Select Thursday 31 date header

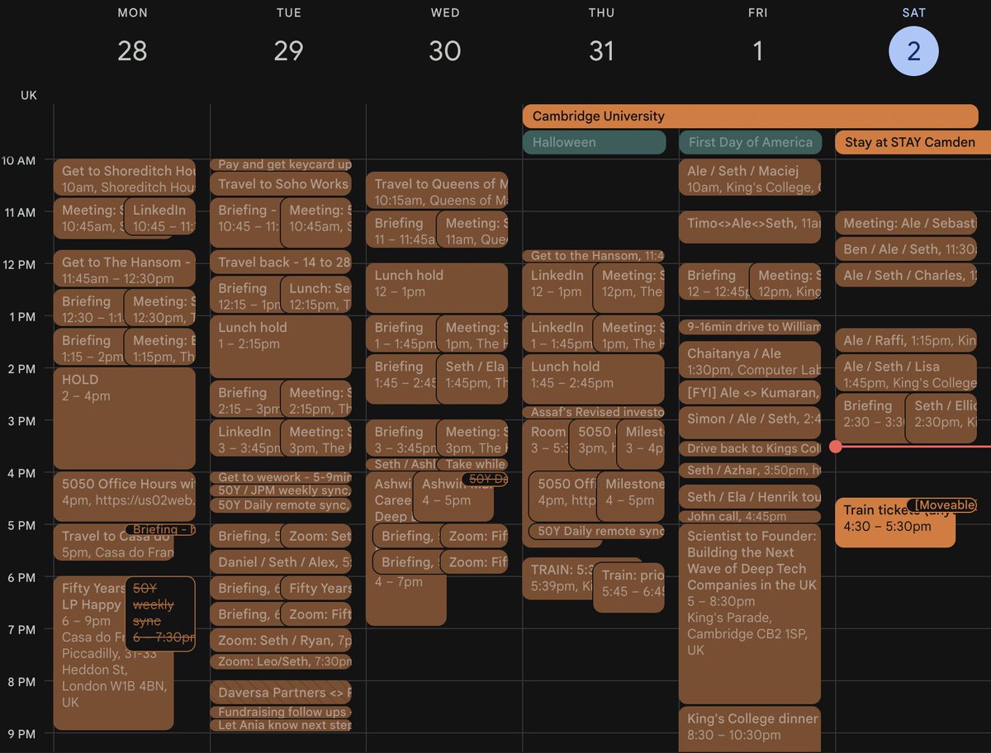601,50
